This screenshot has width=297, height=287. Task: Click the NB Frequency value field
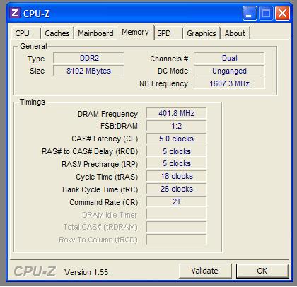229,83
